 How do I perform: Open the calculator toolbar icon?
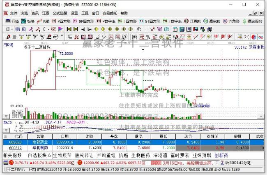click(x=182, y=29)
